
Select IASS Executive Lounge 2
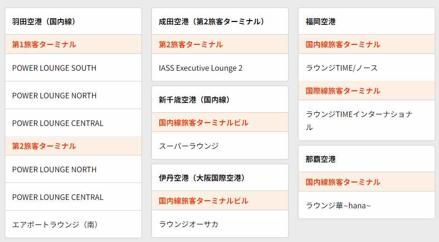pos(201,68)
